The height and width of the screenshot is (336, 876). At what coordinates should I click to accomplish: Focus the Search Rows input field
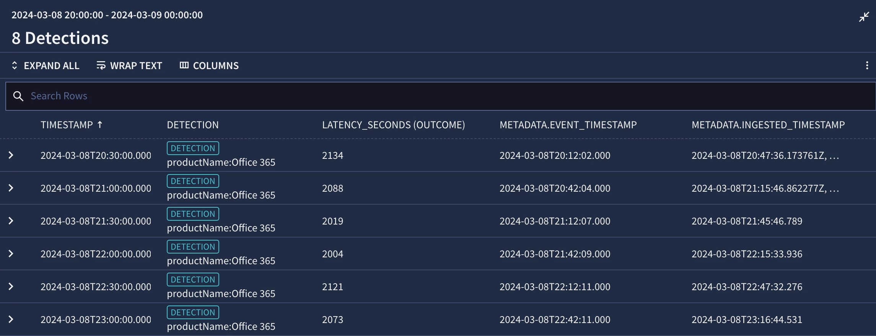(x=441, y=96)
